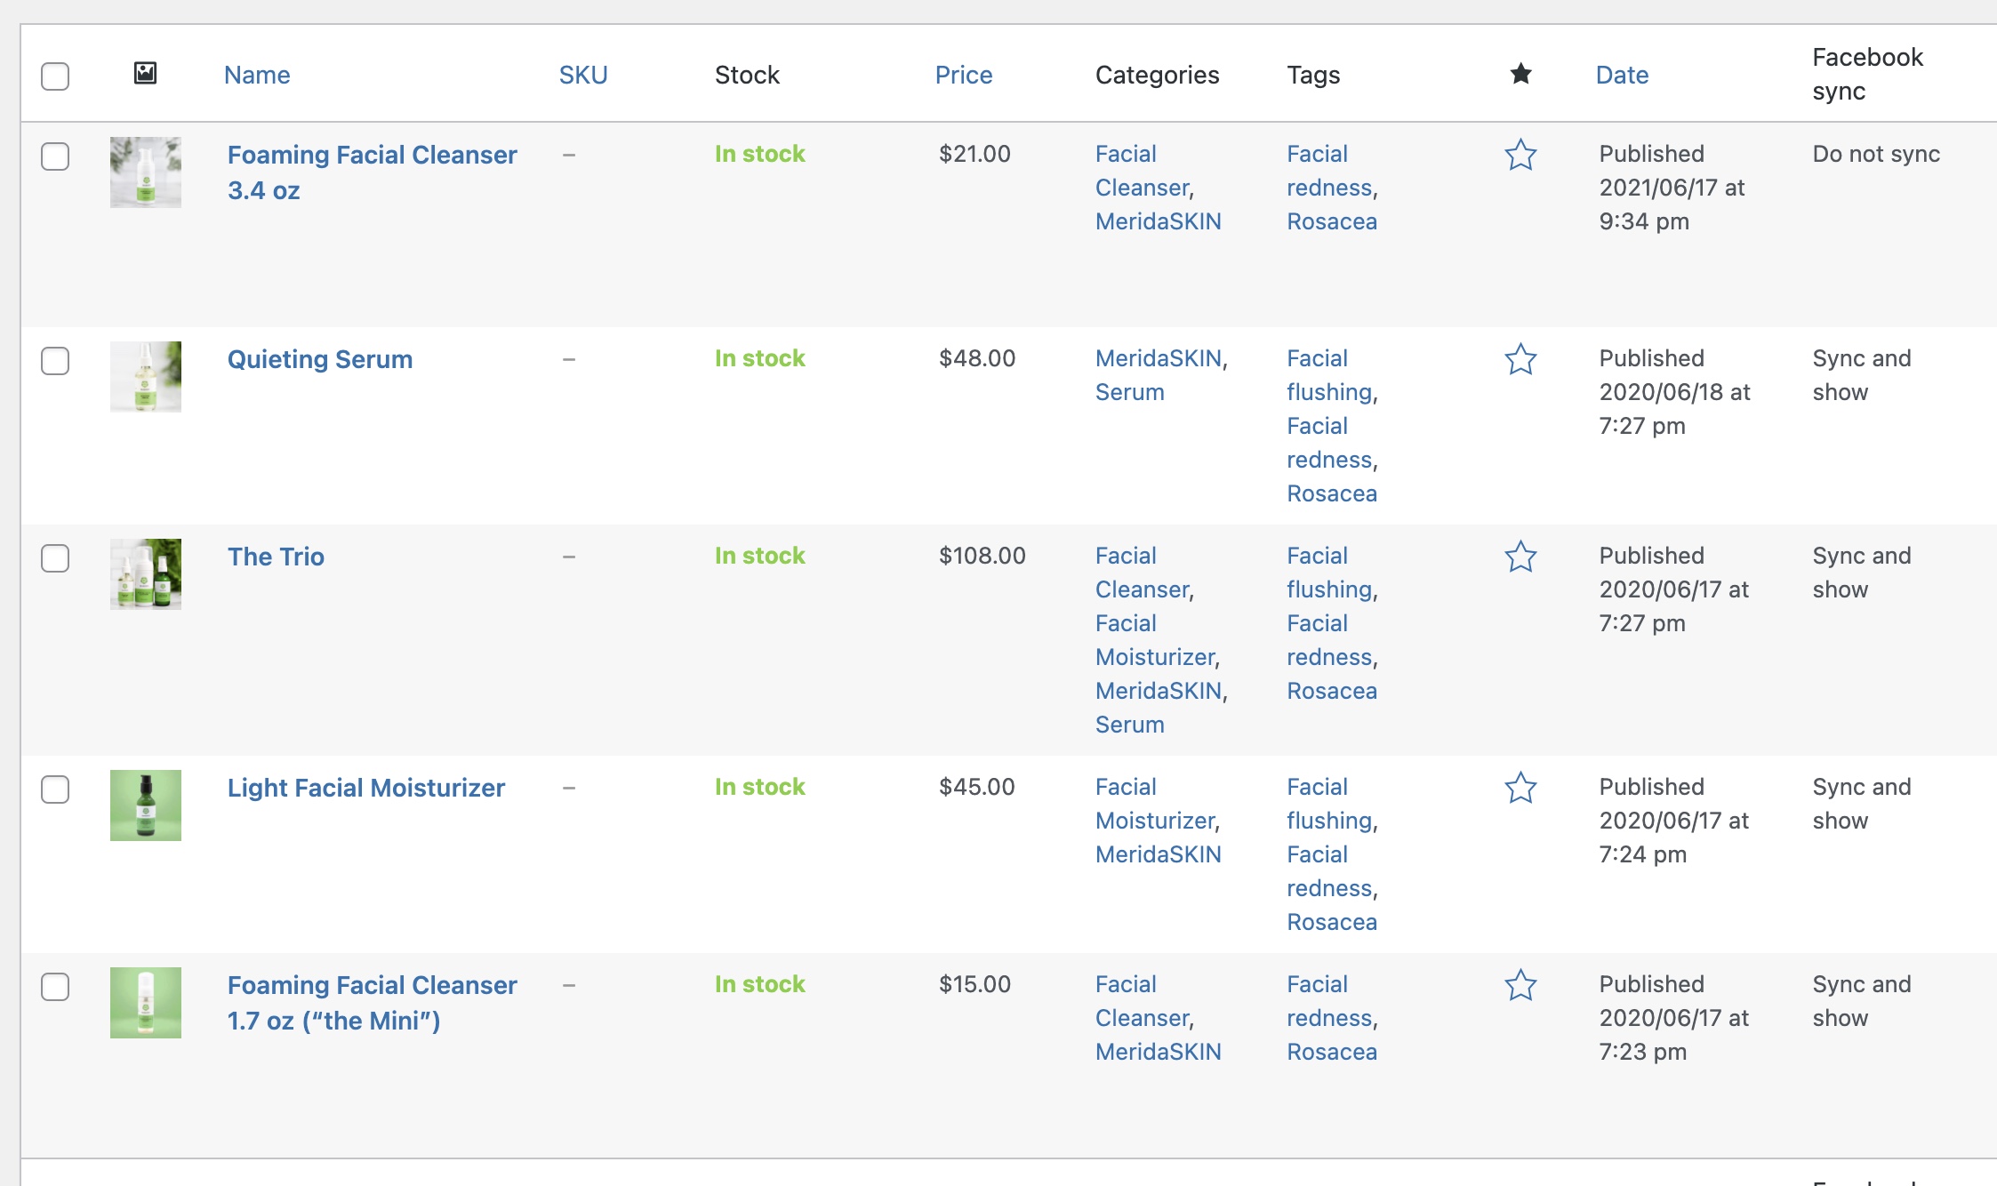The image size is (1997, 1186).
Task: Open Light Facial Moisturizer product page
Action: [365, 788]
